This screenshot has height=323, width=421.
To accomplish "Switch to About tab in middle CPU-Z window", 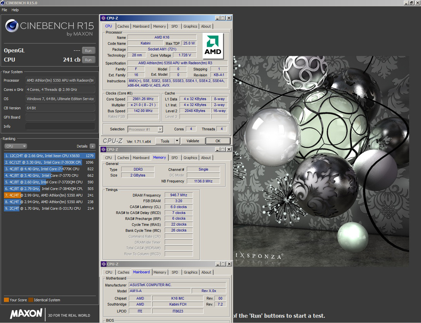I will 206,158.
